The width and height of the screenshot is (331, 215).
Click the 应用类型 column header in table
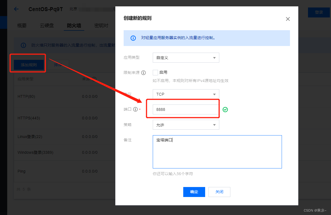click(26, 79)
